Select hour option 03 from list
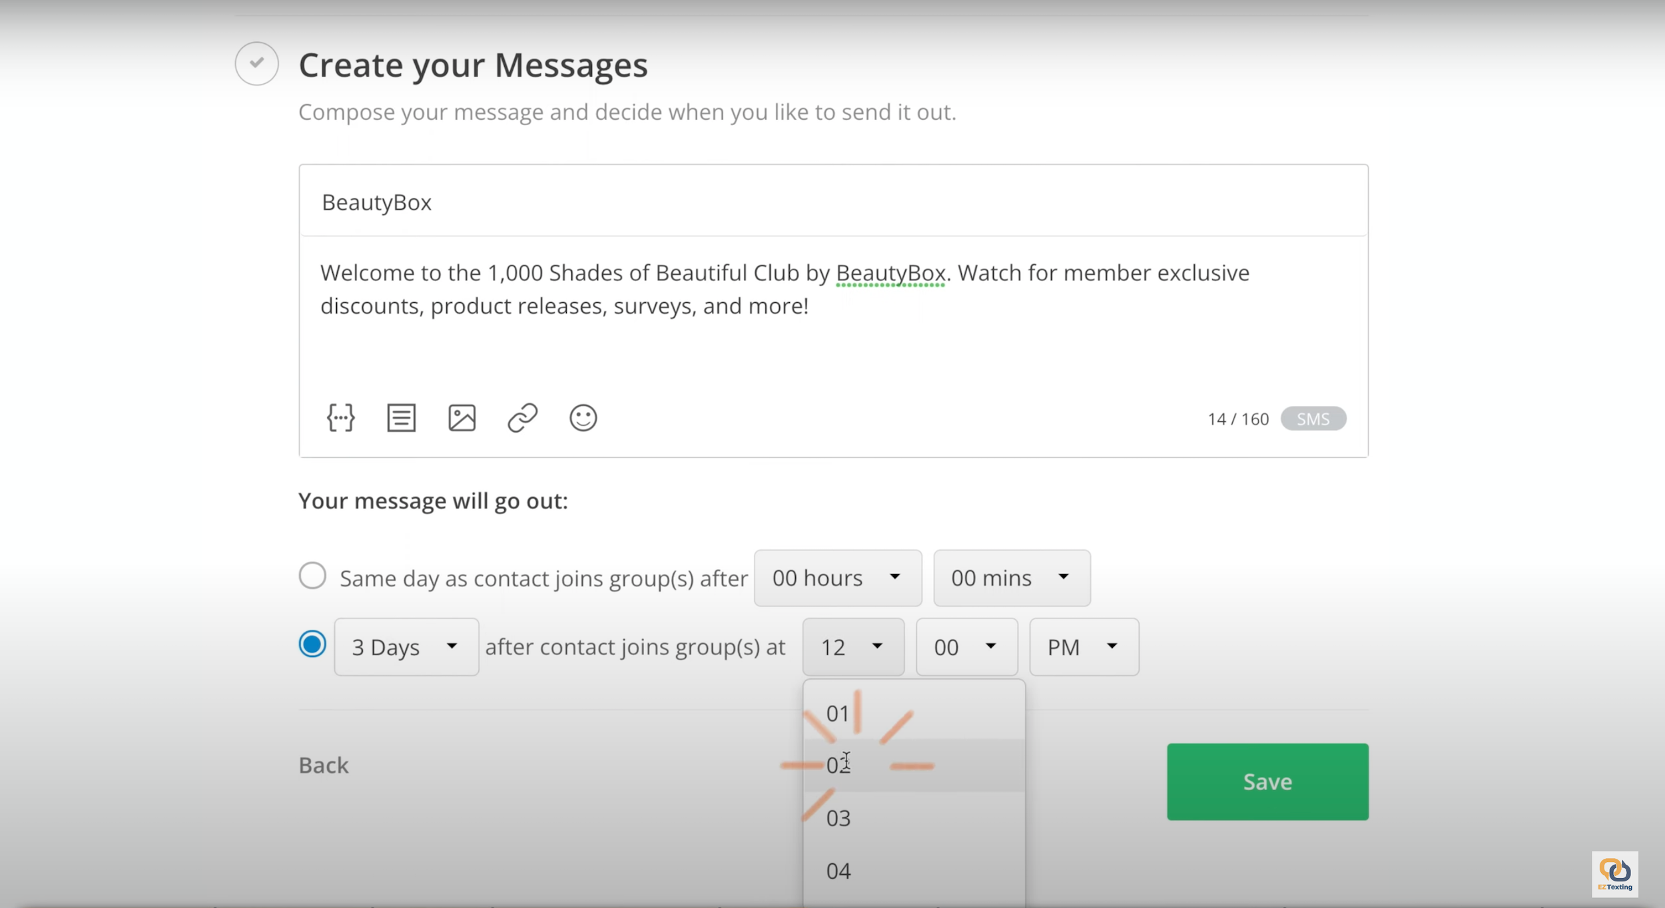 (838, 817)
